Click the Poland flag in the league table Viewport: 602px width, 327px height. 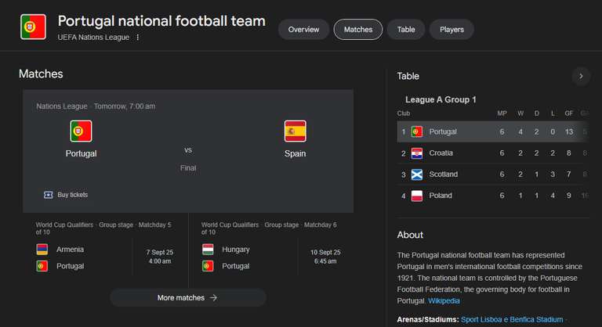[x=416, y=196]
